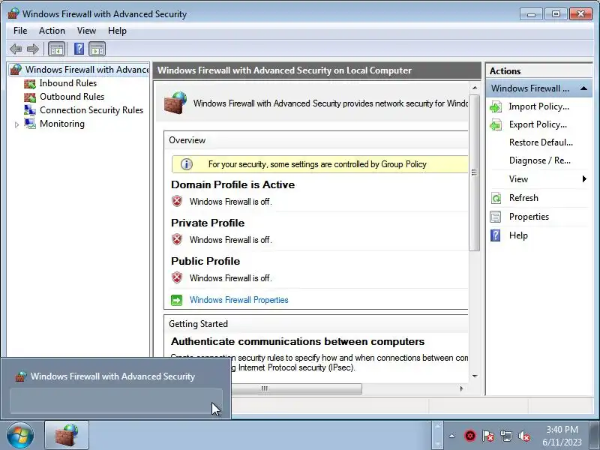Viewport: 600px width, 450px height.
Task: Open Windows Firewall Properties link
Action: pos(238,300)
